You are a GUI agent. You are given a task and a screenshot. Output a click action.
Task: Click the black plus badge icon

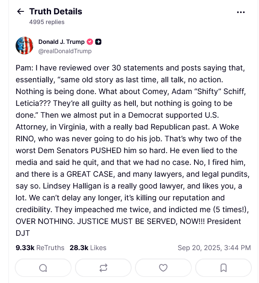coord(98,42)
